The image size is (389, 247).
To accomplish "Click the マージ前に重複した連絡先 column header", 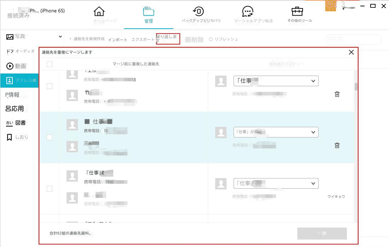I will (136, 64).
